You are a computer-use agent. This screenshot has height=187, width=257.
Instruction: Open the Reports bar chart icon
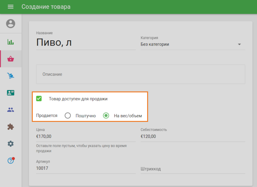(11, 41)
